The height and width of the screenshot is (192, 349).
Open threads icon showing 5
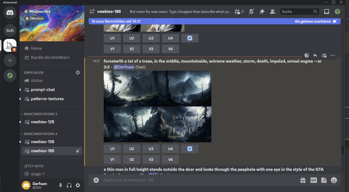pos(239,12)
